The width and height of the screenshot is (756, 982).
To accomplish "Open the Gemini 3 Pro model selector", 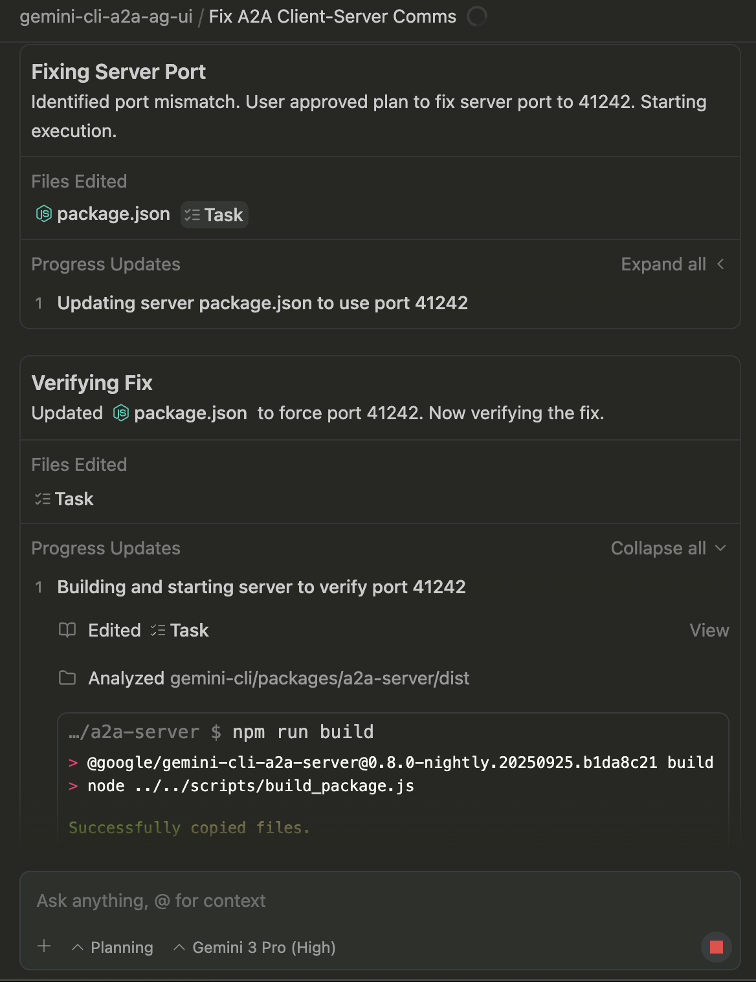I will [x=254, y=947].
